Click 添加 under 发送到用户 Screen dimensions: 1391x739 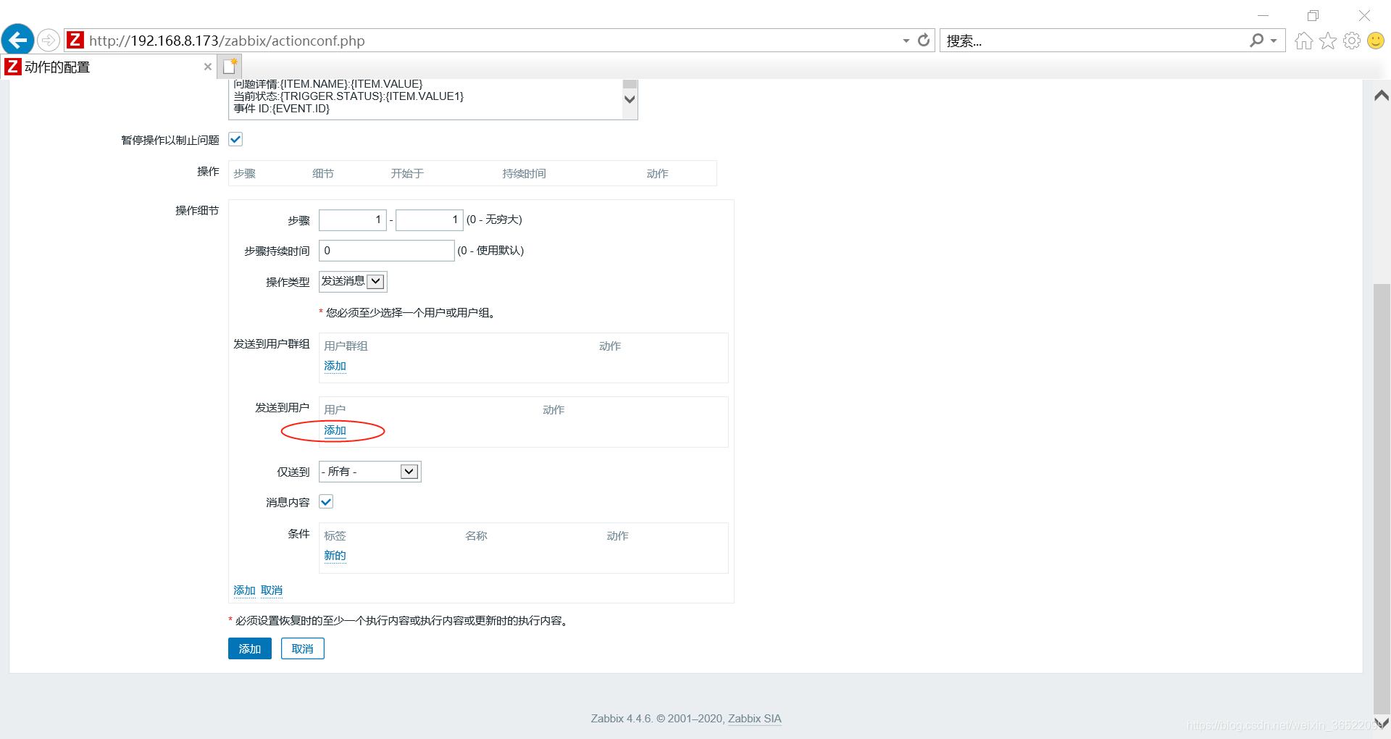coord(335,430)
